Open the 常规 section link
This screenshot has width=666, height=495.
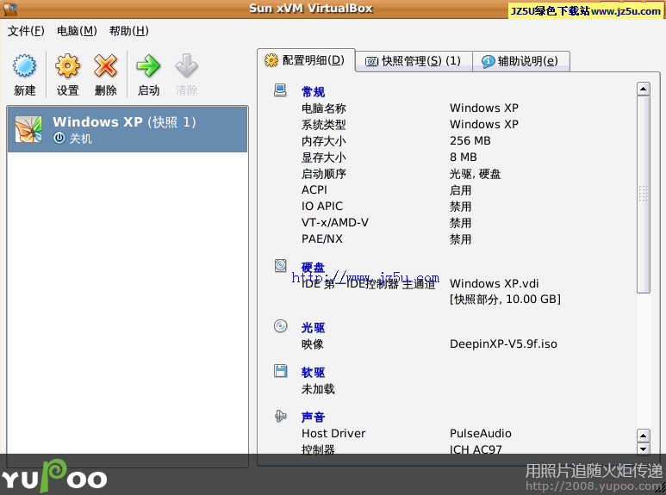click(313, 92)
